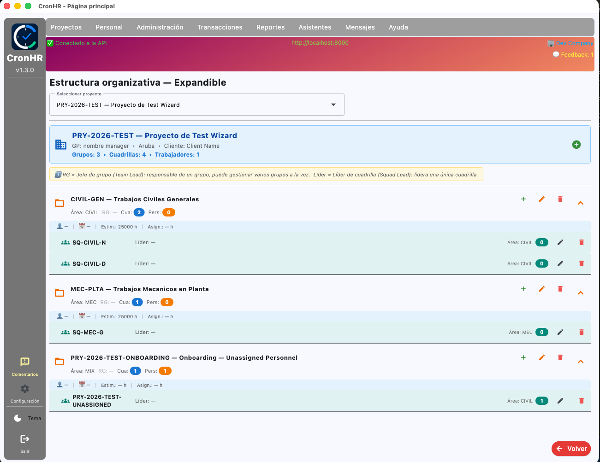
Task: Open the Administración menu
Action: tap(160, 27)
